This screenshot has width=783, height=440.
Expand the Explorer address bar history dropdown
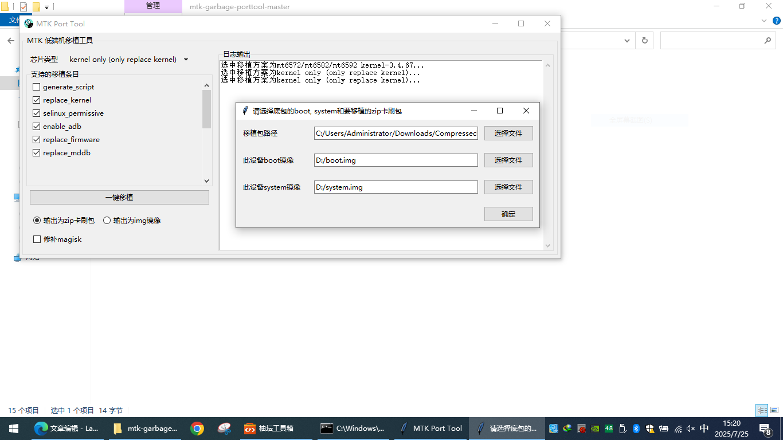tap(627, 41)
